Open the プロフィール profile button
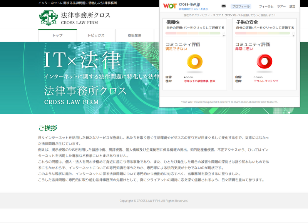Viewport: 308px width, 223px height. click(x=241, y=7)
